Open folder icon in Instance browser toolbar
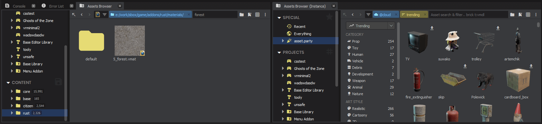 coord(512,14)
